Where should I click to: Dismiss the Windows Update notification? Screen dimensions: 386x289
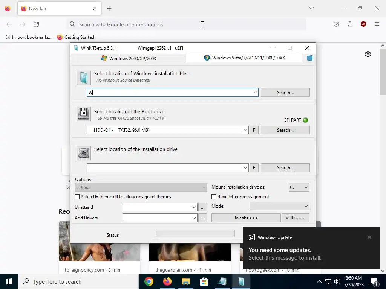click(x=369, y=237)
